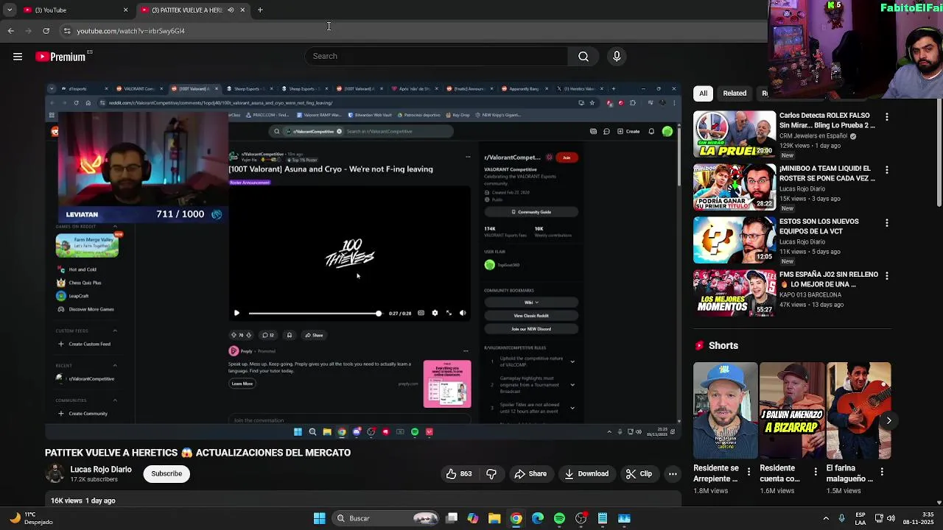Open options for Residente cuenta short
Image resolution: width=943 pixels, height=530 pixels.
815,471
